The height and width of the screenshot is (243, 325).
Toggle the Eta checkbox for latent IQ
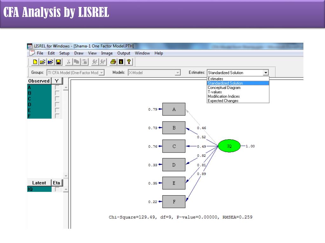(x=57, y=189)
